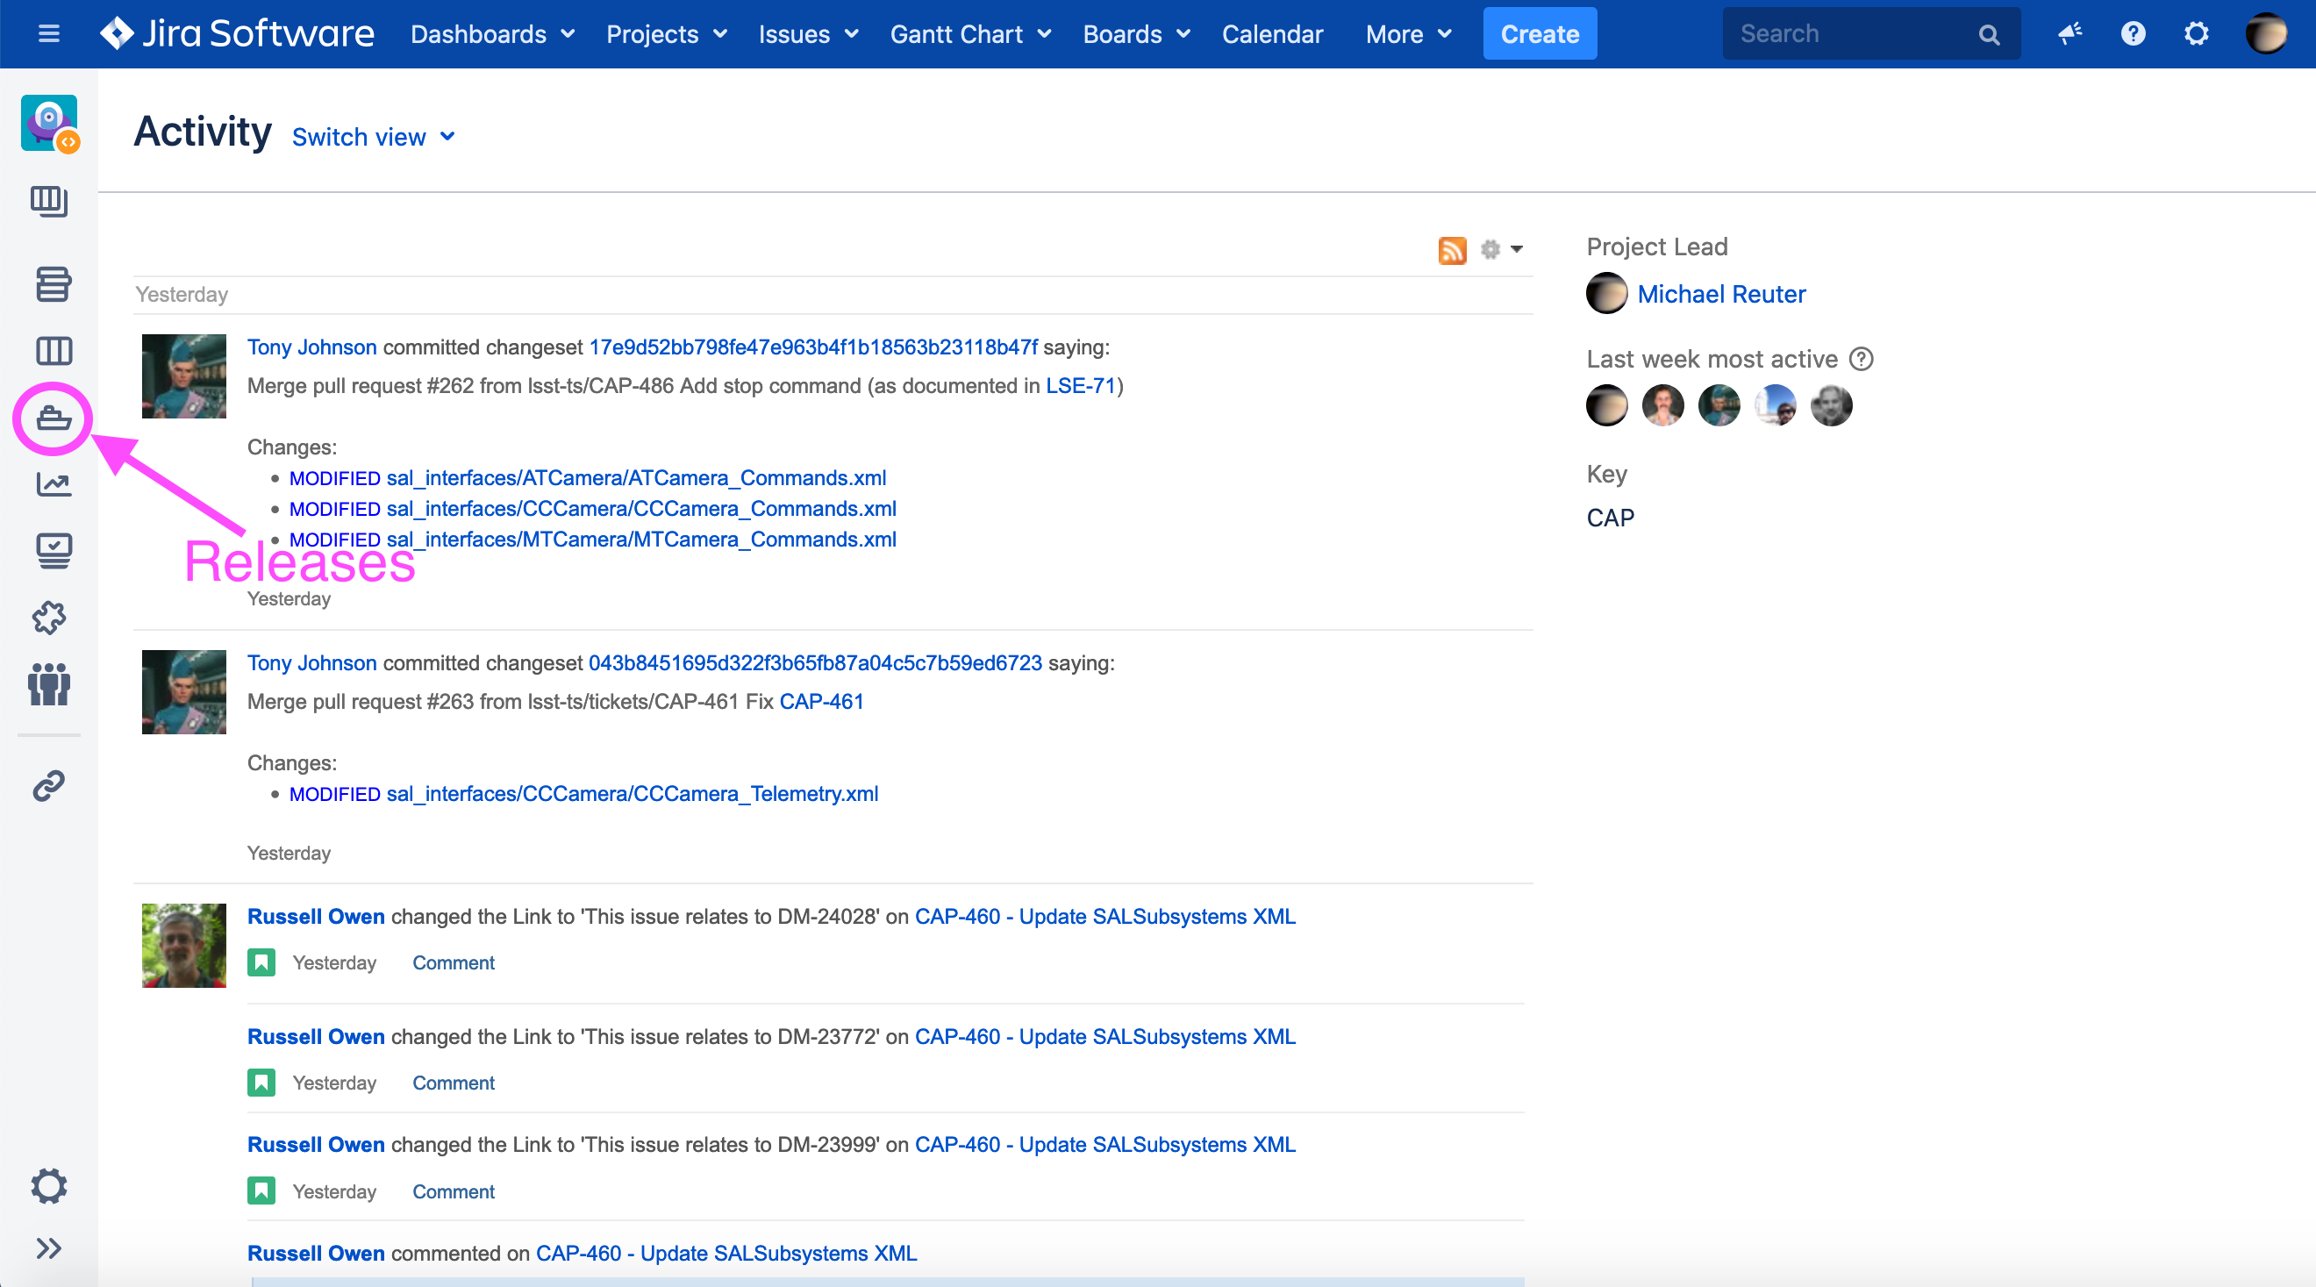Open the CAP-461 issue link
This screenshot has height=1287, width=2316.
(820, 702)
